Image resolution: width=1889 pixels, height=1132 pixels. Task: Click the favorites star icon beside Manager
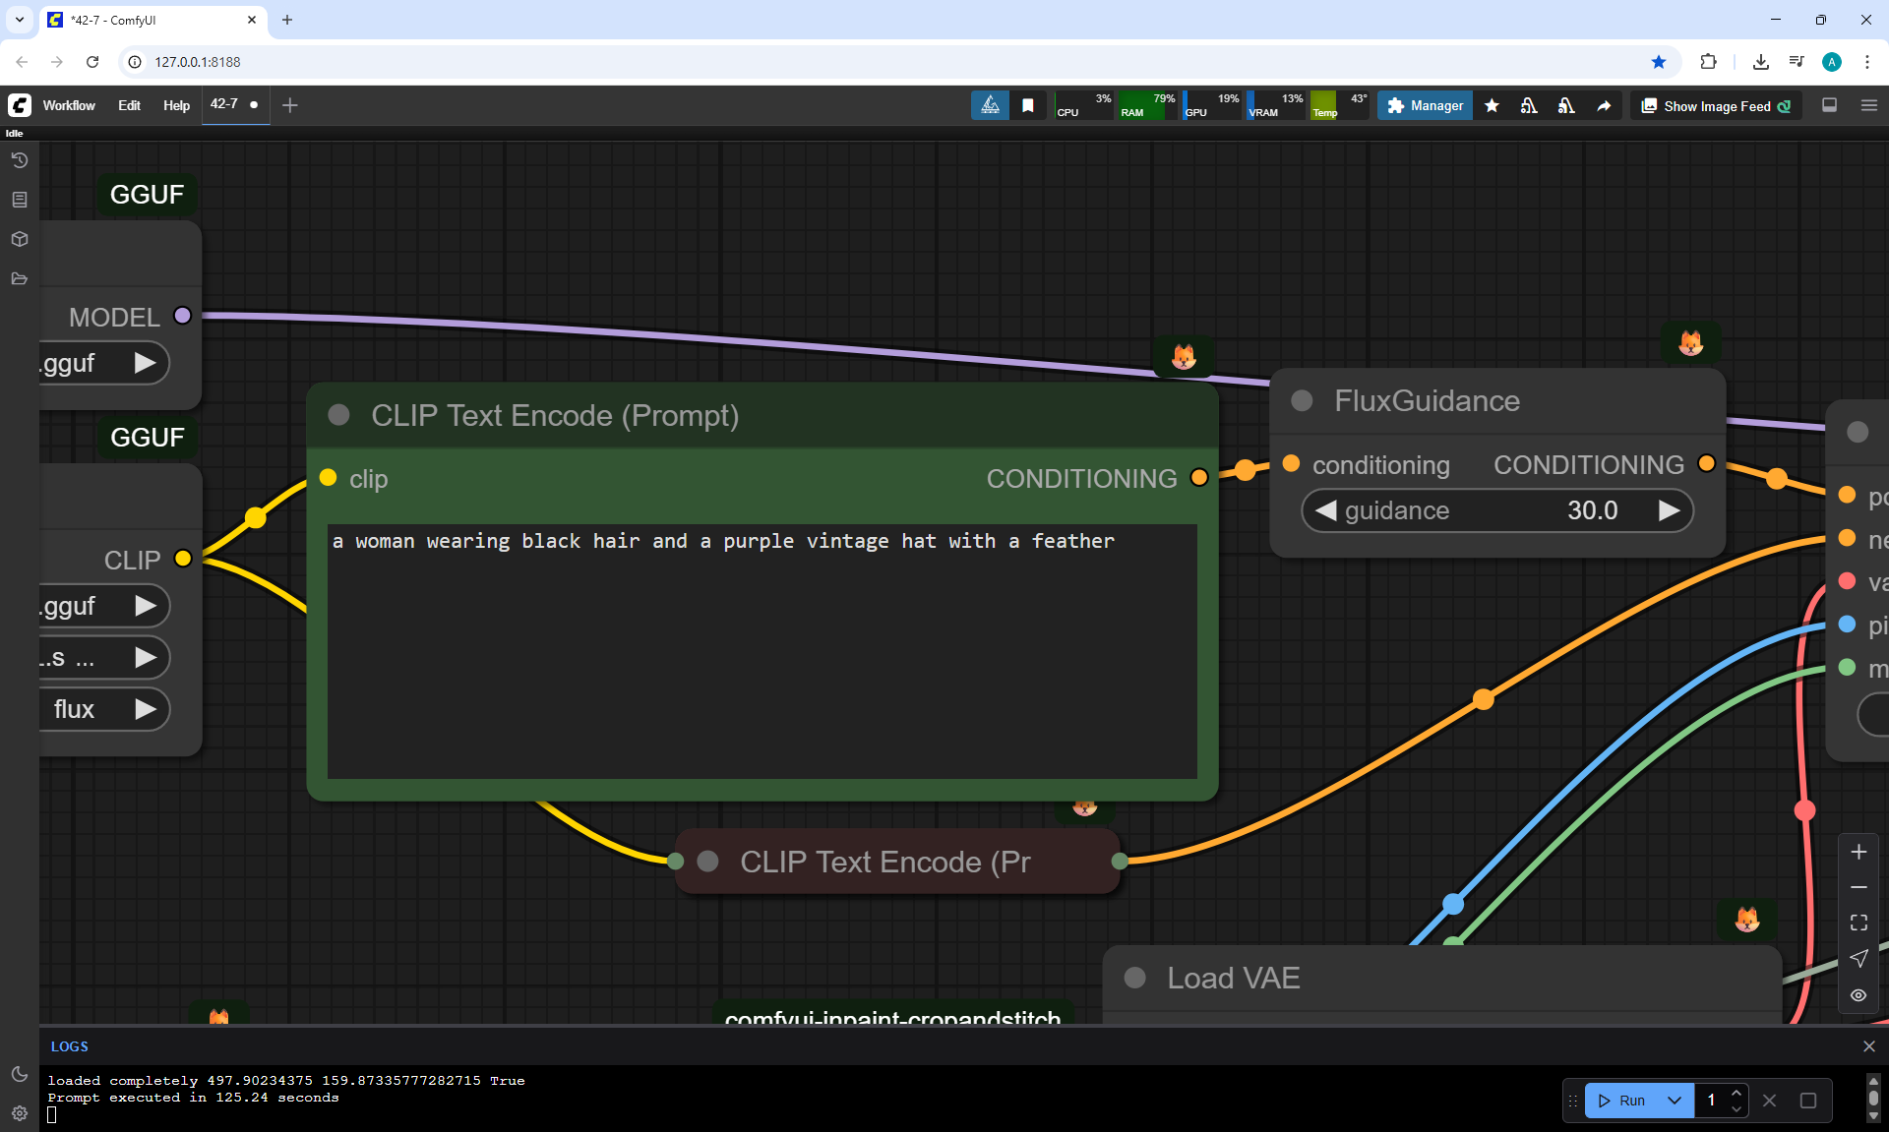click(x=1492, y=105)
